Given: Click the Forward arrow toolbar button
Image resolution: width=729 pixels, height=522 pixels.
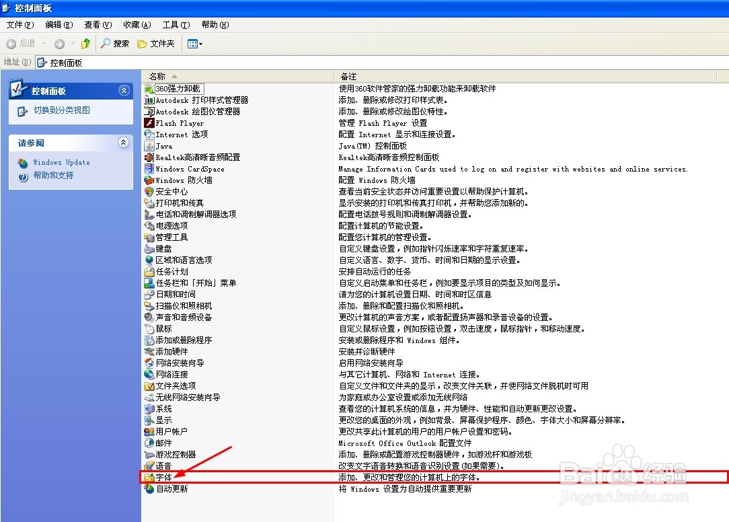Looking at the screenshot, I should pos(59,44).
